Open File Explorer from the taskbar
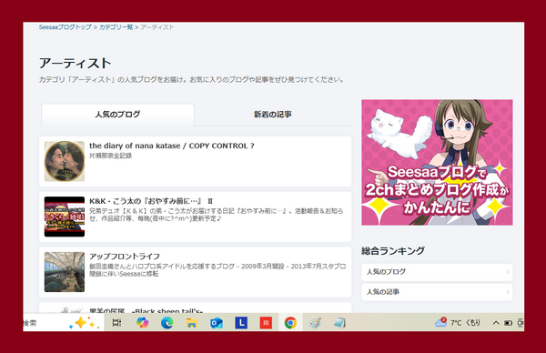The image size is (546, 353). pyautogui.click(x=191, y=323)
